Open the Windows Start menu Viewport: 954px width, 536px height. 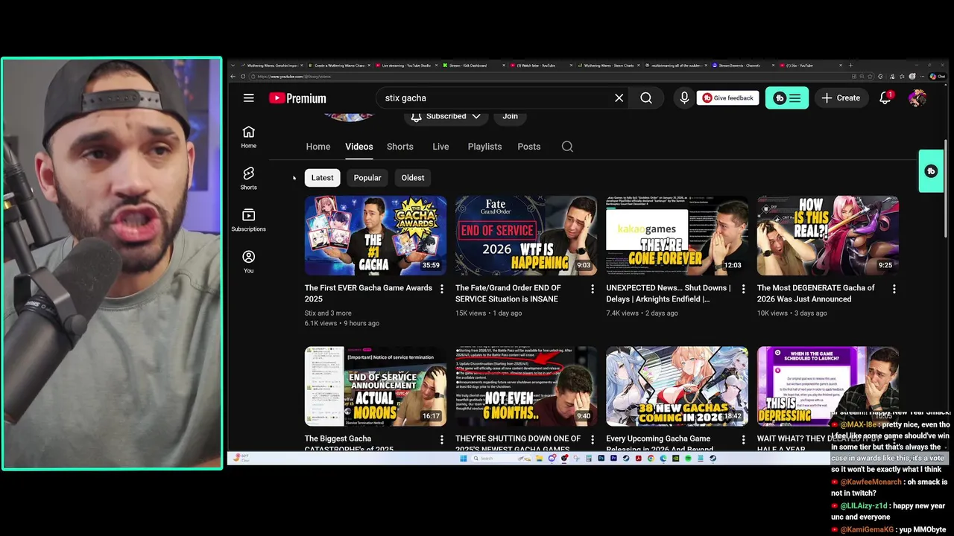[463, 459]
